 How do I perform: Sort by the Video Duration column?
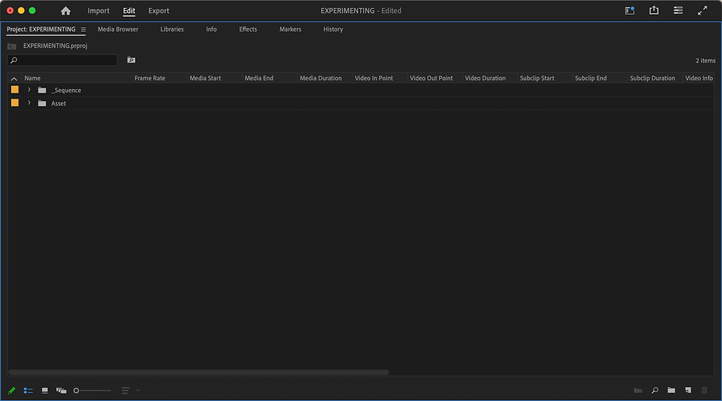pyautogui.click(x=485, y=78)
